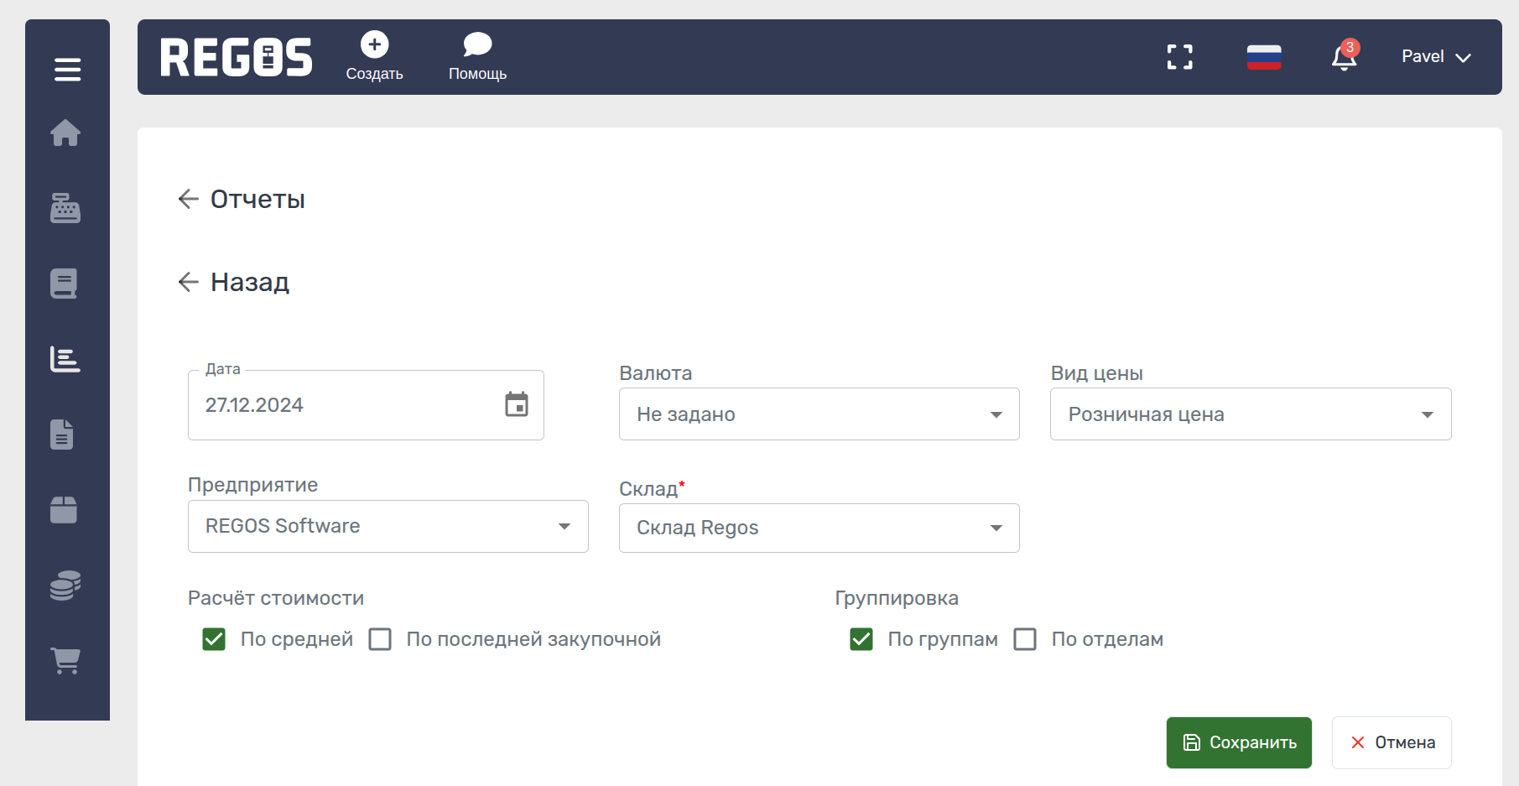Click the Отмена button
The width and height of the screenshot is (1519, 786).
[1392, 742]
